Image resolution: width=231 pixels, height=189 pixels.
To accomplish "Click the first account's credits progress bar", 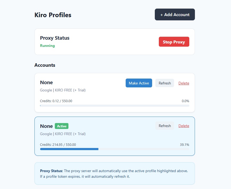I will (114, 106).
